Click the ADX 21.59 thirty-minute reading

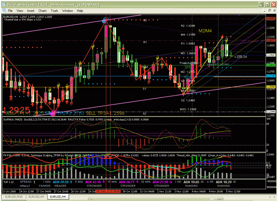[x=160, y=182]
